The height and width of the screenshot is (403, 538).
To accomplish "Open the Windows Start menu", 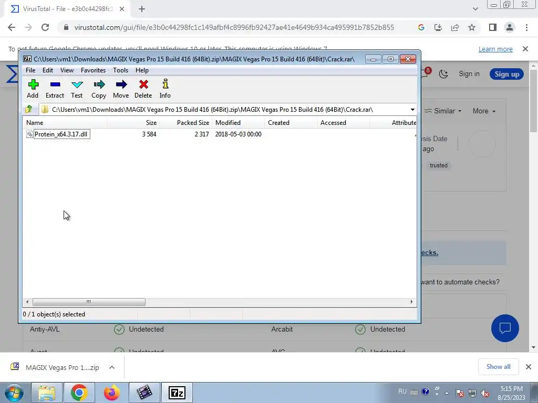I will (14, 393).
